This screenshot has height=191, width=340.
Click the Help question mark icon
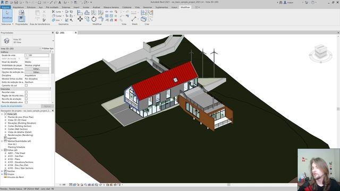coord(313,2)
